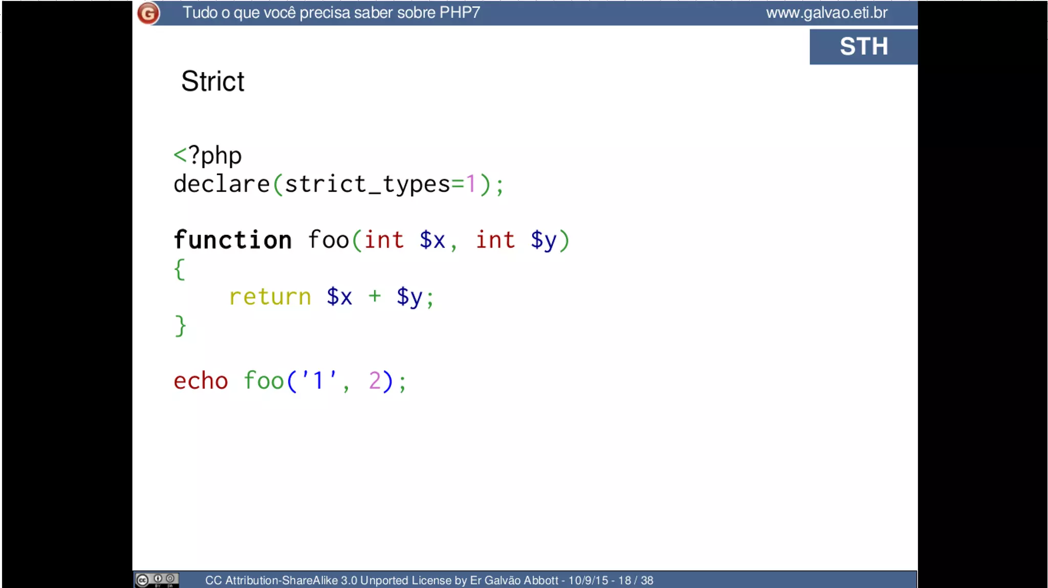The width and height of the screenshot is (1048, 588).
Task: Click the closing curly brace
Action: pyautogui.click(x=180, y=326)
